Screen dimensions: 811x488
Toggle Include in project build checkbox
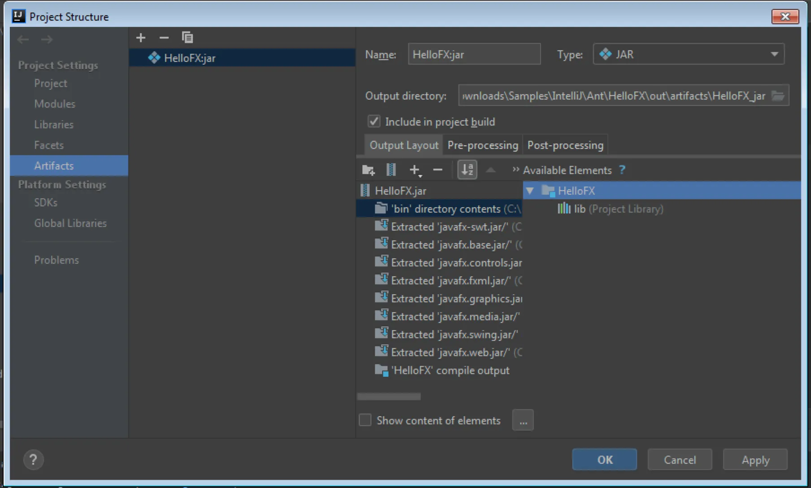(x=374, y=122)
